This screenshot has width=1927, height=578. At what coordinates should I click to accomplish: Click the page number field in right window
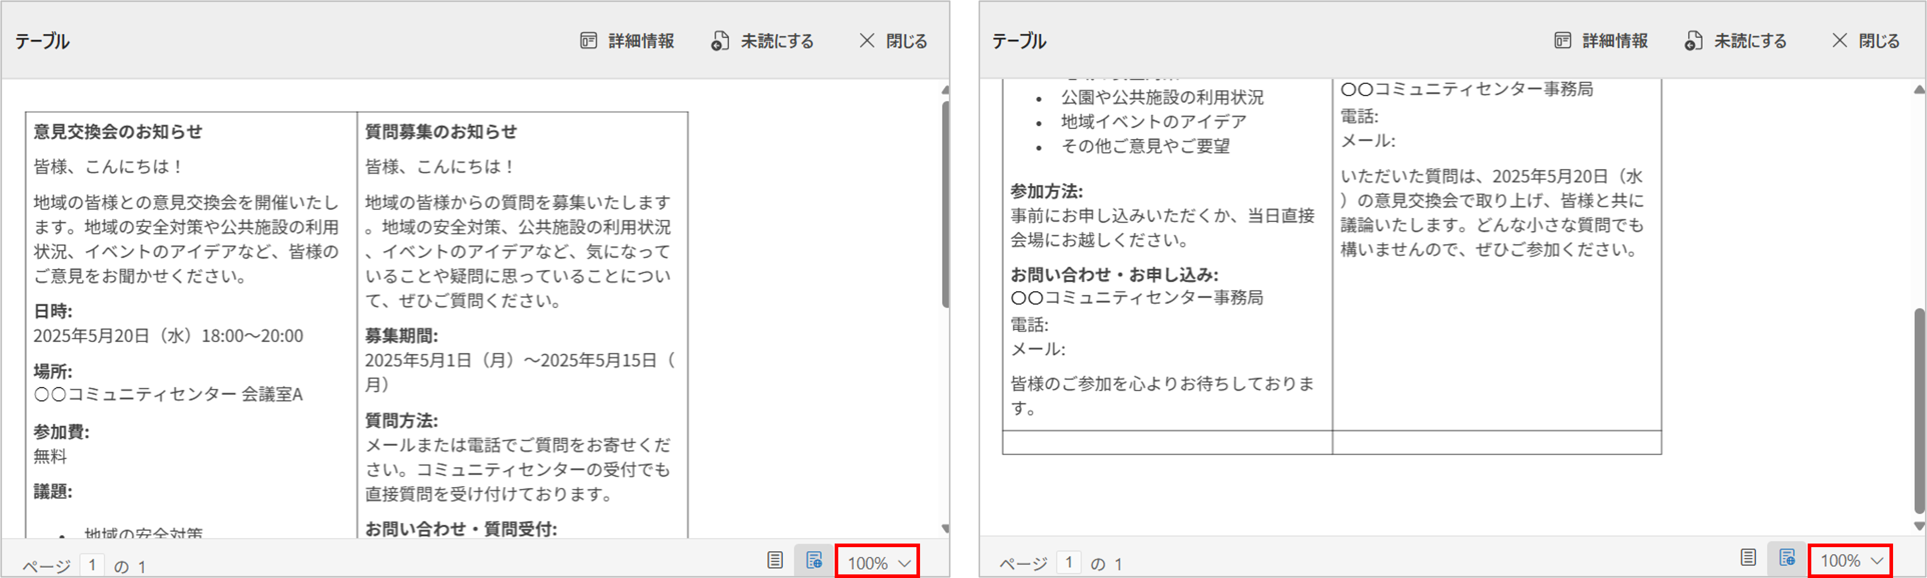pyautogui.click(x=1069, y=562)
